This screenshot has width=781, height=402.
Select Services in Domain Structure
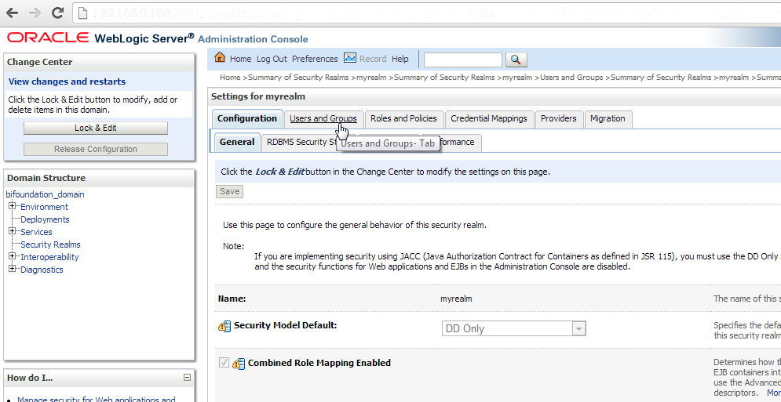(36, 232)
